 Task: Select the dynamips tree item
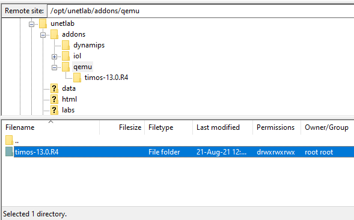coord(89,45)
